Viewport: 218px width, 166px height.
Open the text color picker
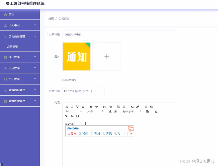110,111
